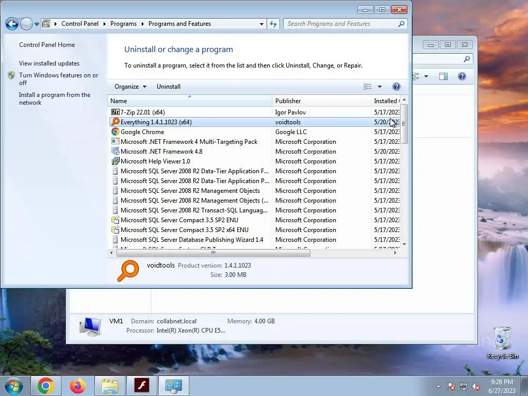The width and height of the screenshot is (528, 396).
Task: Select .NET Framework 4 Multi-Targeting Pack icon
Action: (x=115, y=141)
